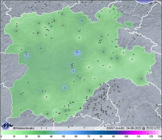Click scale label 100
The width and height of the screenshot is (162, 140).
coord(126,137)
